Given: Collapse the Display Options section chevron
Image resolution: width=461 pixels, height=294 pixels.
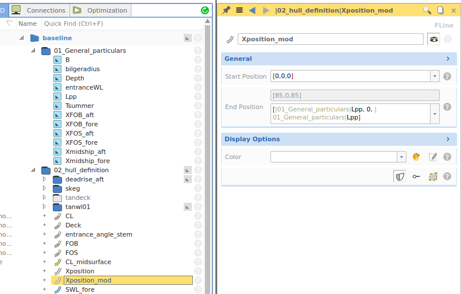Looking at the screenshot, I should (448, 139).
